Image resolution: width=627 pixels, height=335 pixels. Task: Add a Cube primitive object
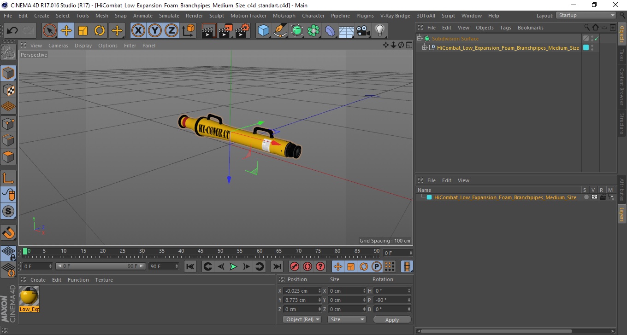(263, 31)
